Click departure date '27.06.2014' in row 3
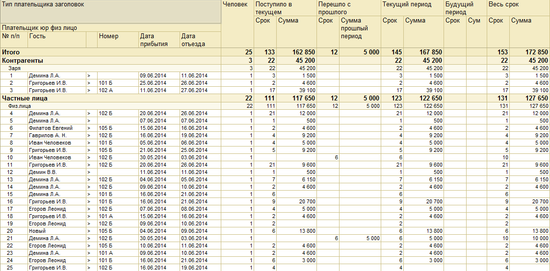The height and width of the screenshot is (271, 550). pos(200,90)
